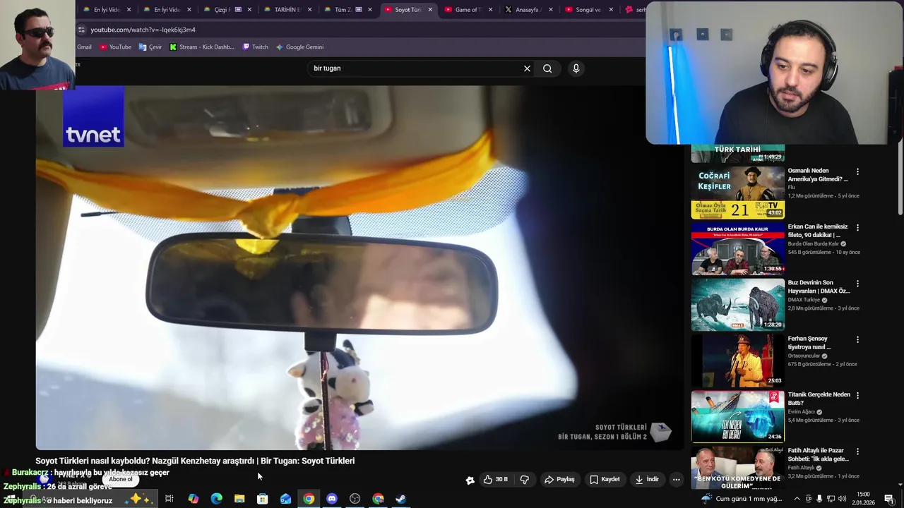The width and height of the screenshot is (904, 508).
Task: Open Microsoft Store from taskbar
Action: click(262, 499)
